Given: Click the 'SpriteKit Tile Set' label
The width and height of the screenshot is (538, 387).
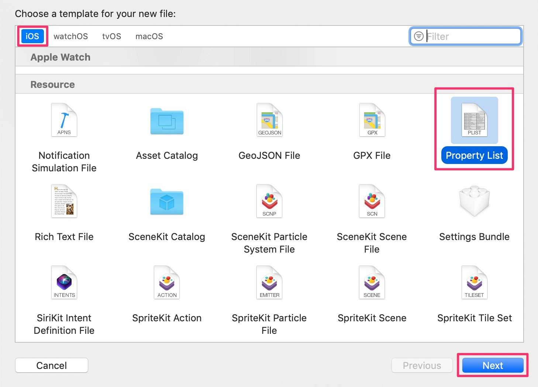Looking at the screenshot, I should [x=475, y=318].
